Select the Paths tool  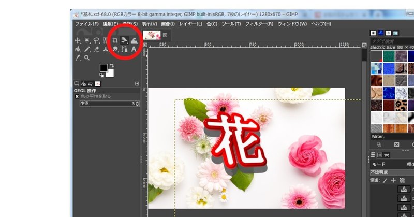[124, 49]
